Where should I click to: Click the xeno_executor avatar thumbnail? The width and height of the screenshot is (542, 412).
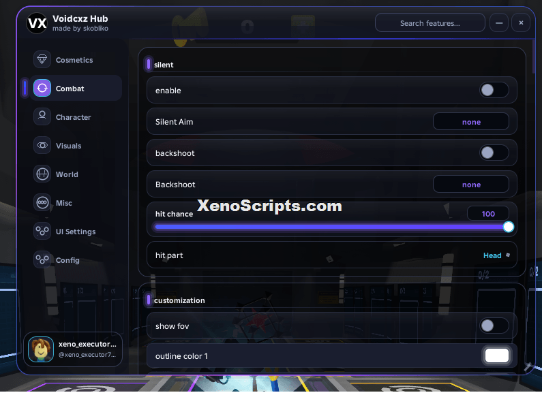tap(41, 349)
